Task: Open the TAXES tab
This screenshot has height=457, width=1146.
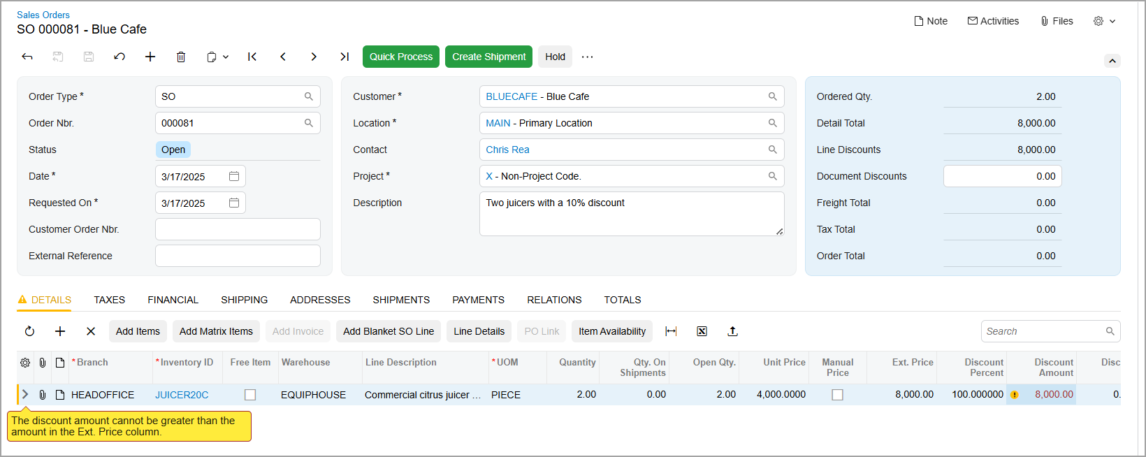Action: tap(110, 300)
